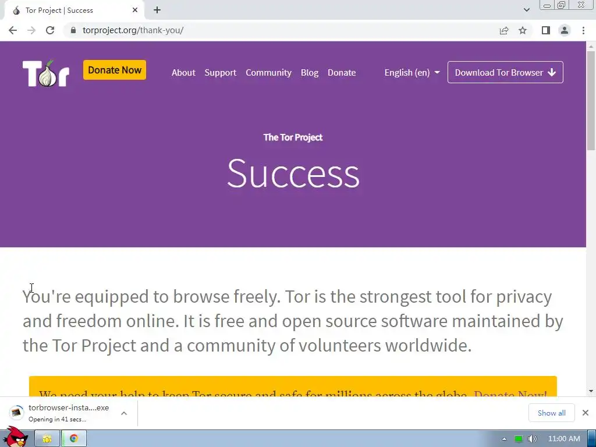The height and width of the screenshot is (447, 596).
Task: Close the downloads bar
Action: 586,413
